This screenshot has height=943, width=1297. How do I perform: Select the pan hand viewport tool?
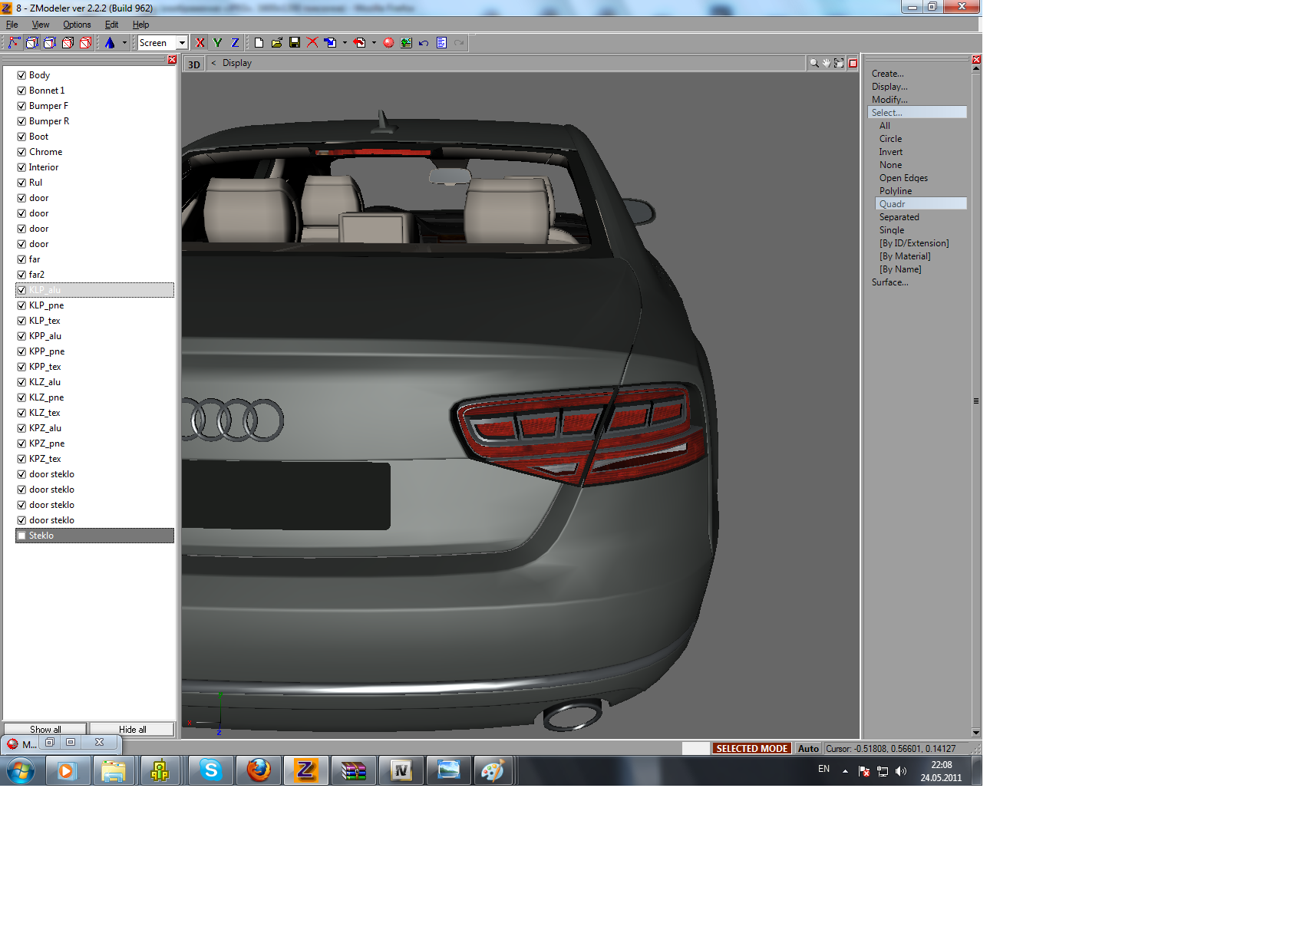tap(827, 64)
